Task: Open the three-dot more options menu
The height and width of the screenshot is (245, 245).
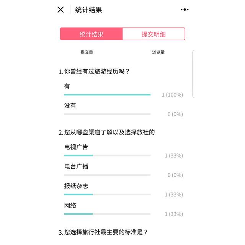Action: coord(185,10)
